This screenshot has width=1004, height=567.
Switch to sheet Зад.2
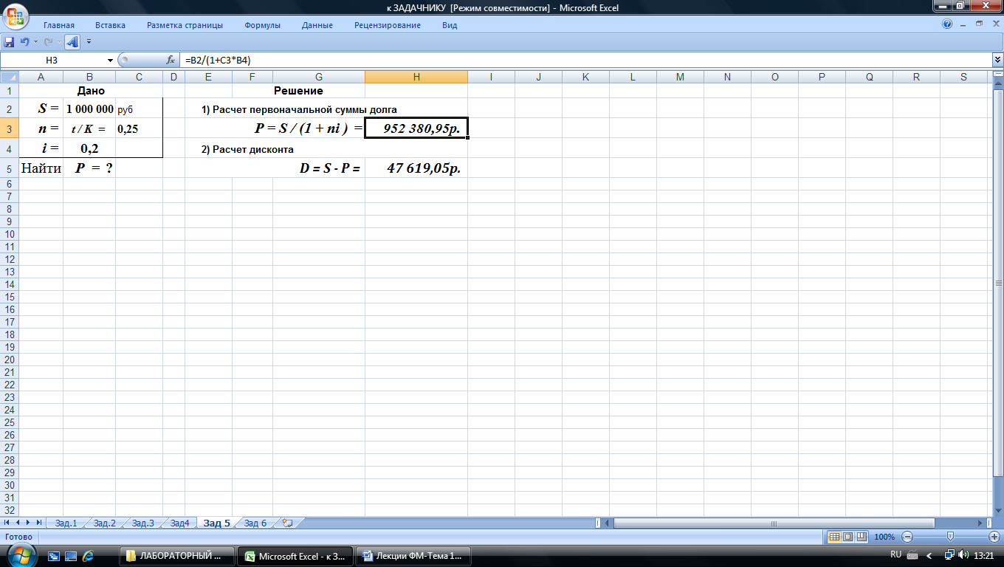[x=104, y=523]
